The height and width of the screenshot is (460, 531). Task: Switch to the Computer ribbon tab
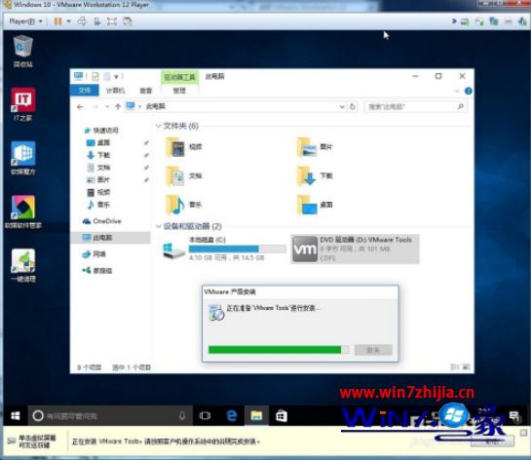pyautogui.click(x=116, y=91)
